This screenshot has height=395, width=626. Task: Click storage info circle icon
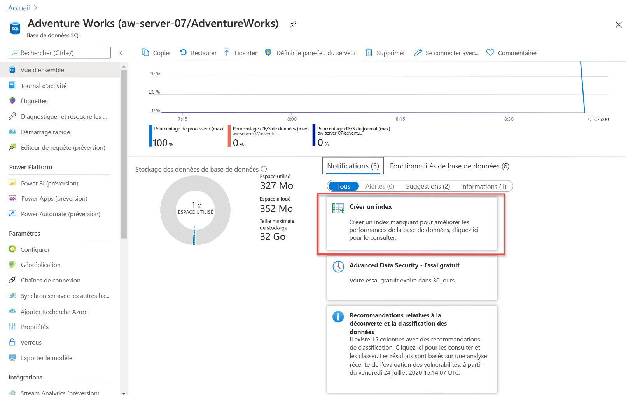[264, 169]
